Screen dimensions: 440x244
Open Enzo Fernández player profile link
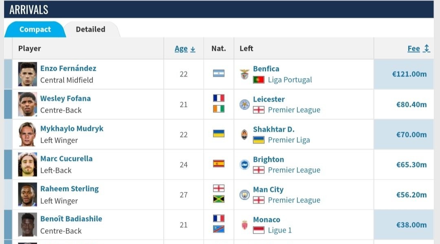coord(68,68)
